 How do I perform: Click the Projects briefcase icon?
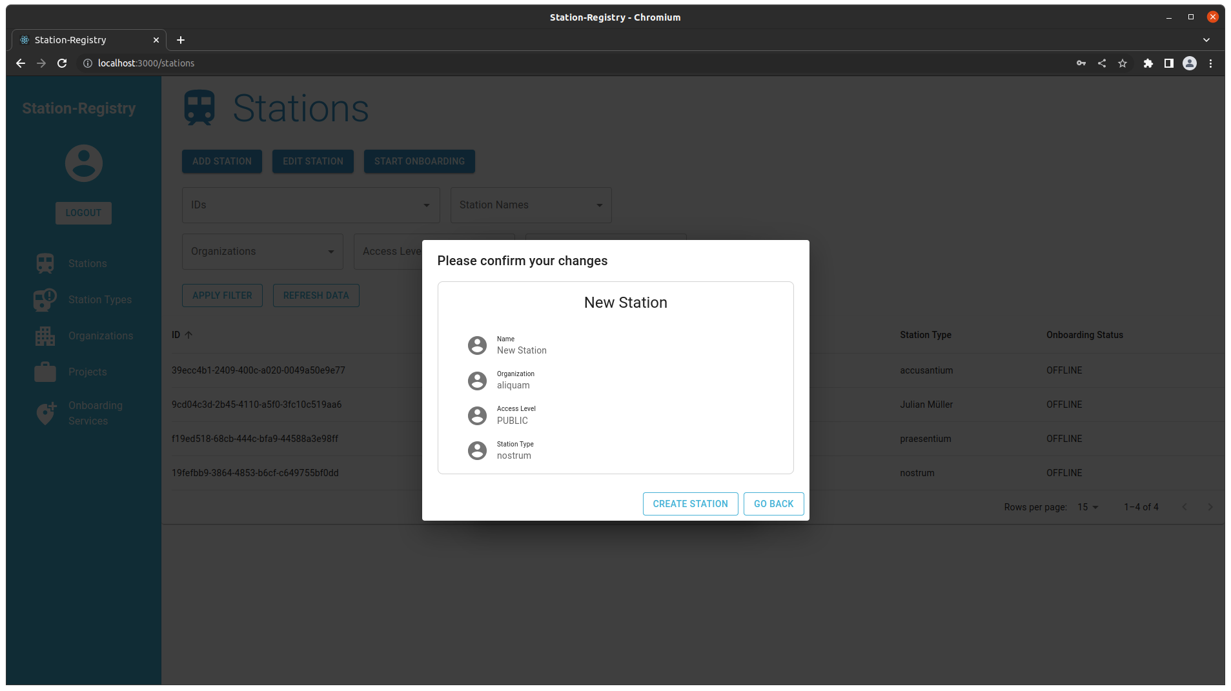pyautogui.click(x=45, y=372)
